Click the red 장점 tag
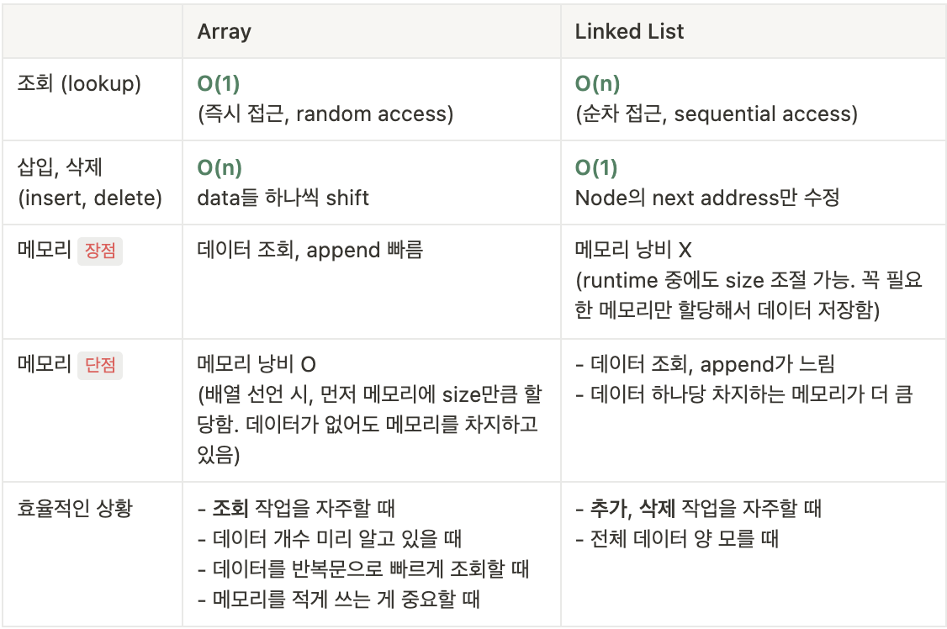Image resolution: width=947 pixels, height=629 pixels. point(99,251)
